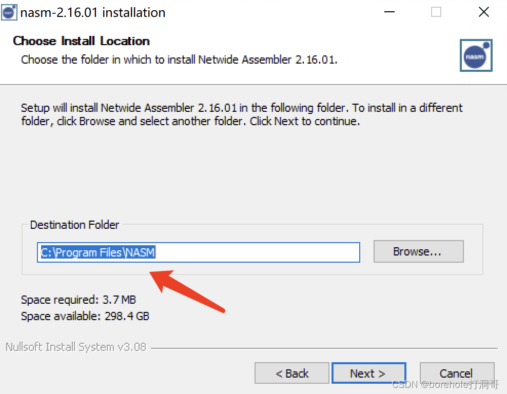This screenshot has height=394, width=507.
Task: Open the Browse folder dialog
Action: pos(418,251)
